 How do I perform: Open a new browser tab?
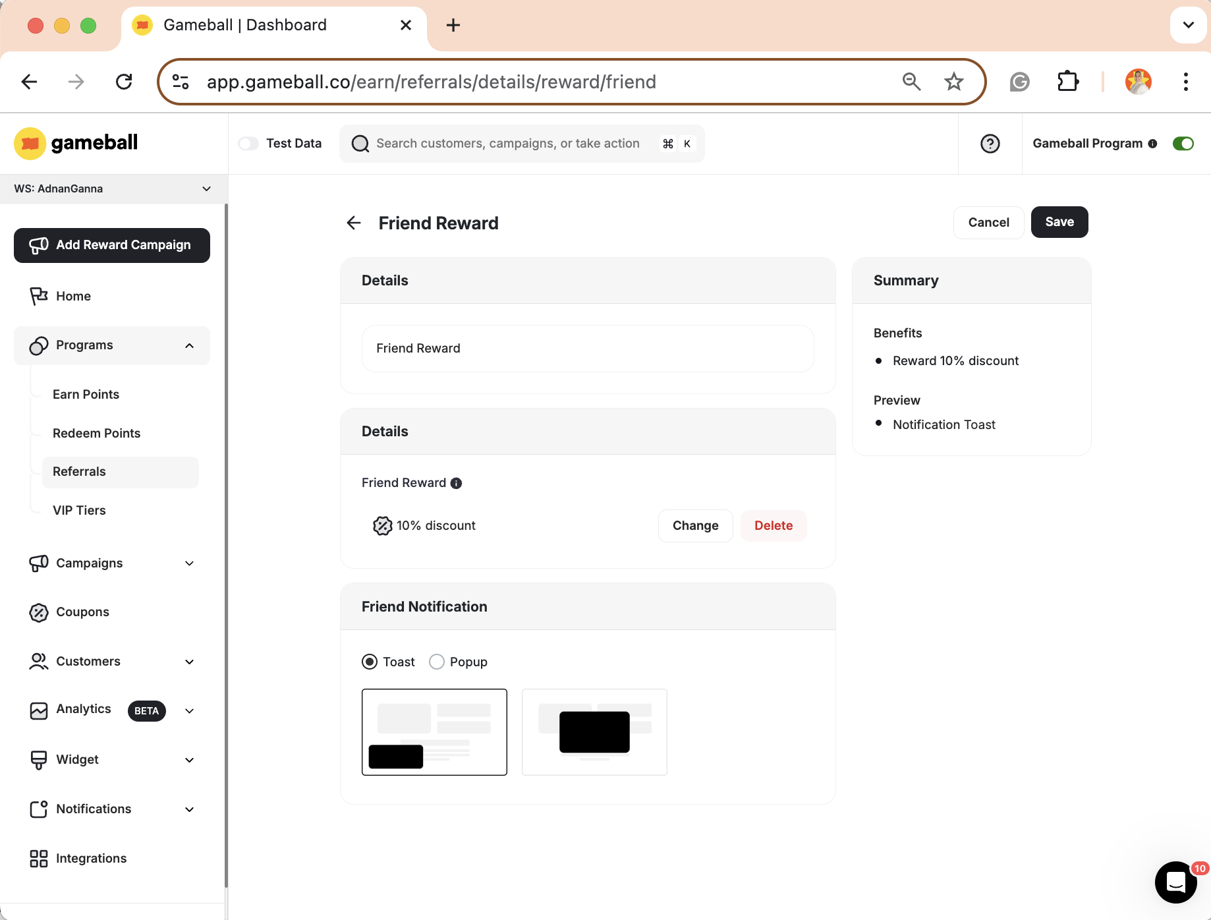[x=453, y=25]
